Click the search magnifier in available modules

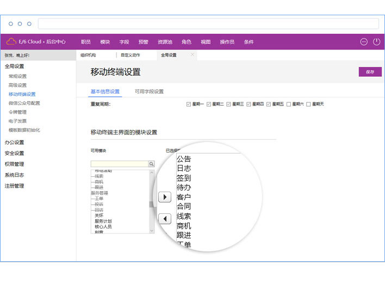152,164
